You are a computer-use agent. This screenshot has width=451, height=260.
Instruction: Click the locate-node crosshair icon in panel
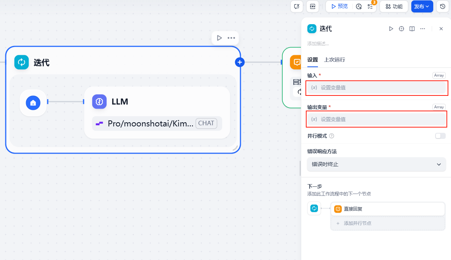(x=401, y=29)
